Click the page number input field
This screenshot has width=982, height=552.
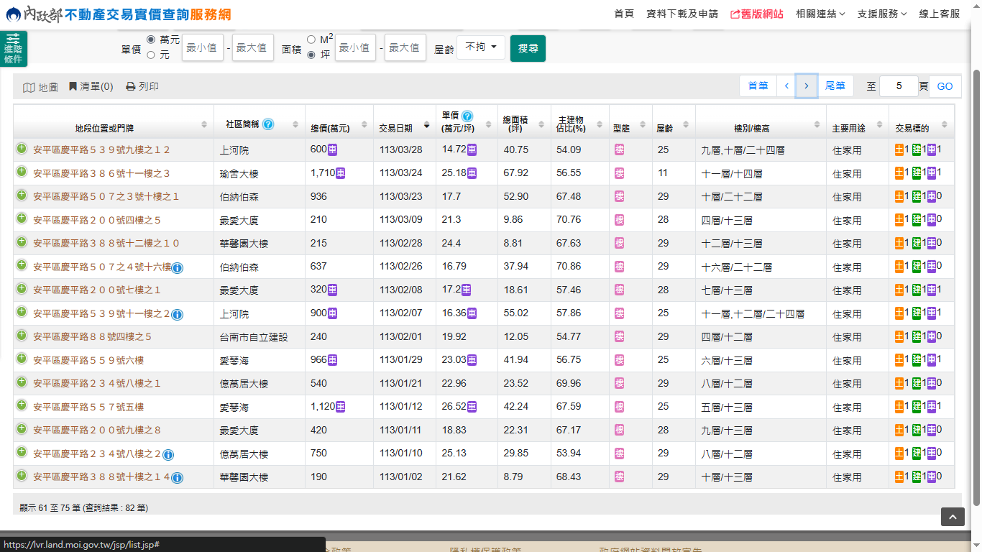(x=899, y=86)
